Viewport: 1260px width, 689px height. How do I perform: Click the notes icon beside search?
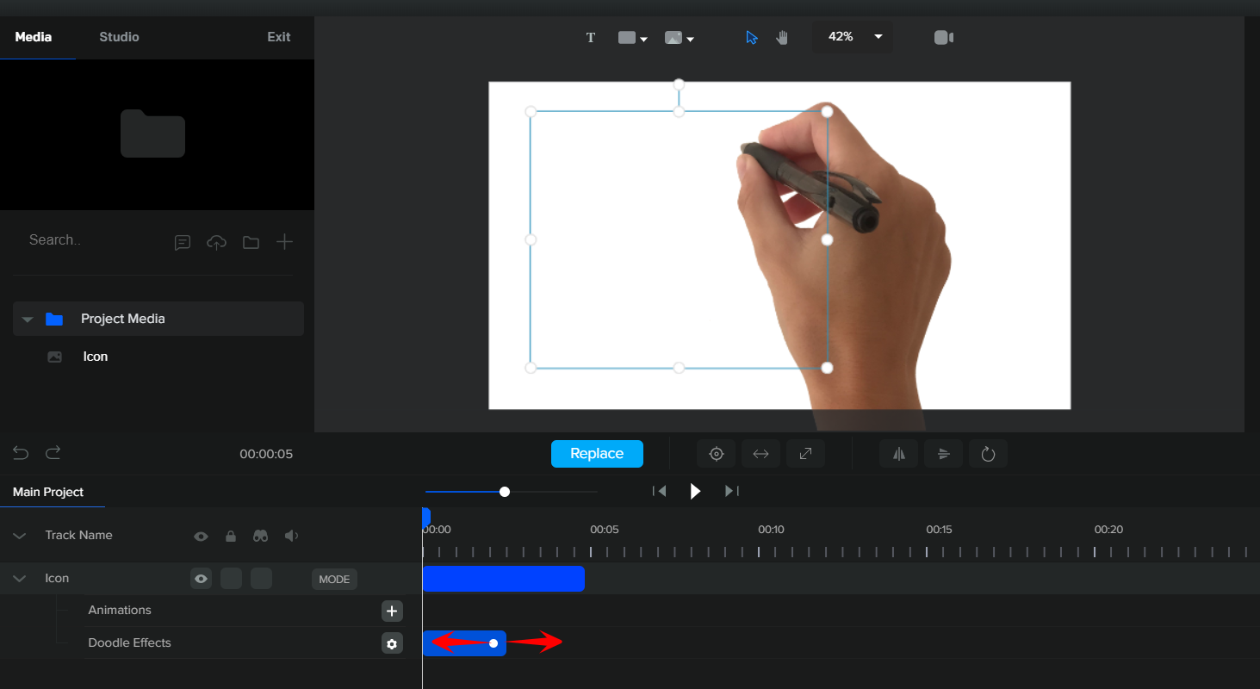183,243
